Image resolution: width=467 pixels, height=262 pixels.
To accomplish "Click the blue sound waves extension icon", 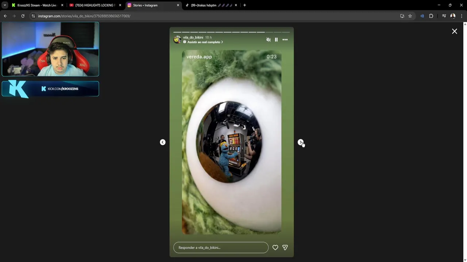I will click(422, 16).
